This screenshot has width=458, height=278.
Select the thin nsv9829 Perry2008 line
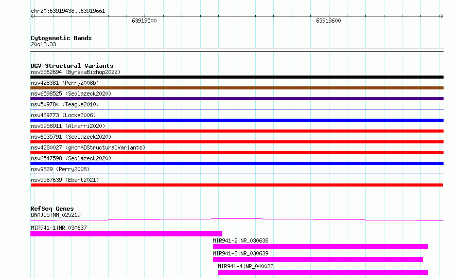point(237,174)
